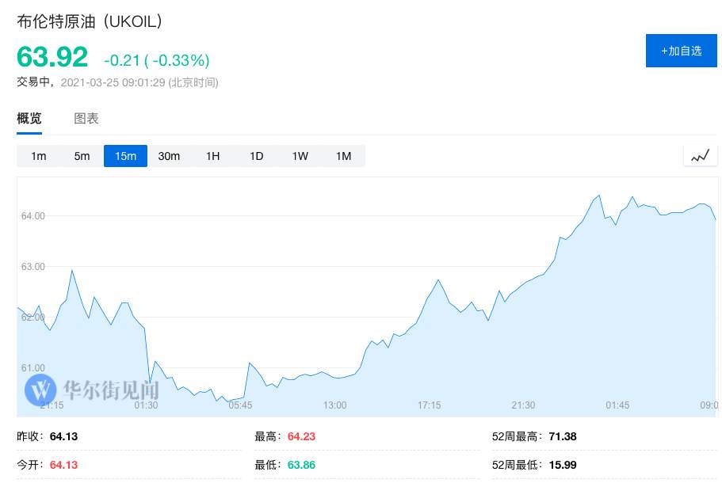This screenshot has height=483, width=722.
Task: Click the 52周最高 value 71.38
Action: [x=563, y=436]
